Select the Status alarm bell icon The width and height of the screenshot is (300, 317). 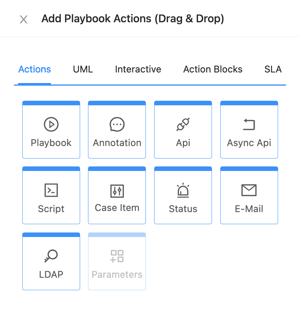tap(183, 191)
